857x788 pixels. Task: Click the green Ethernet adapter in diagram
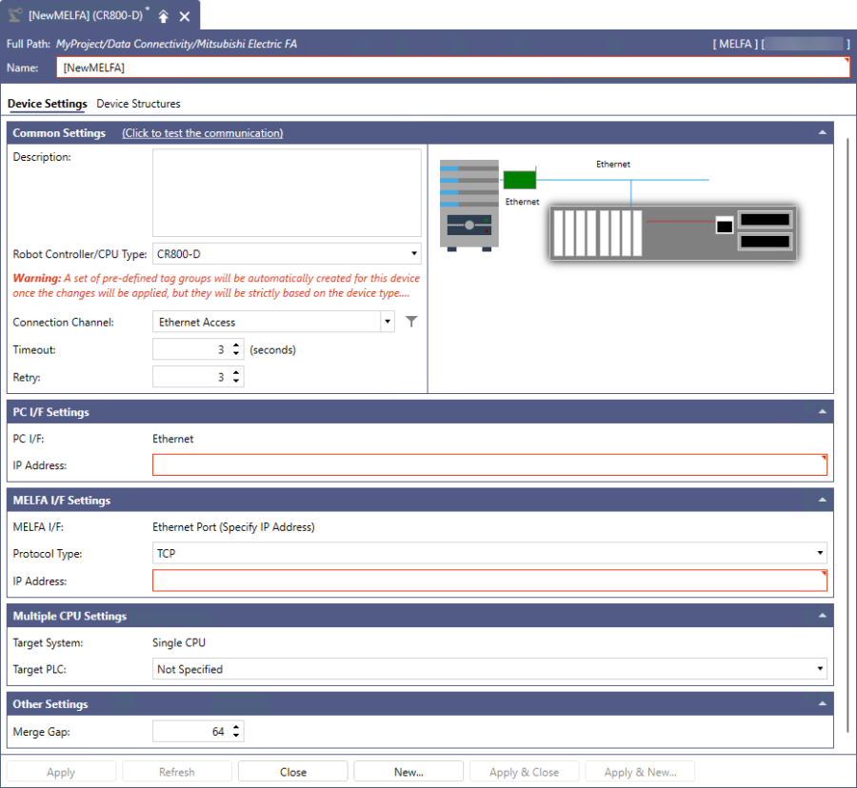pyautogui.click(x=519, y=179)
